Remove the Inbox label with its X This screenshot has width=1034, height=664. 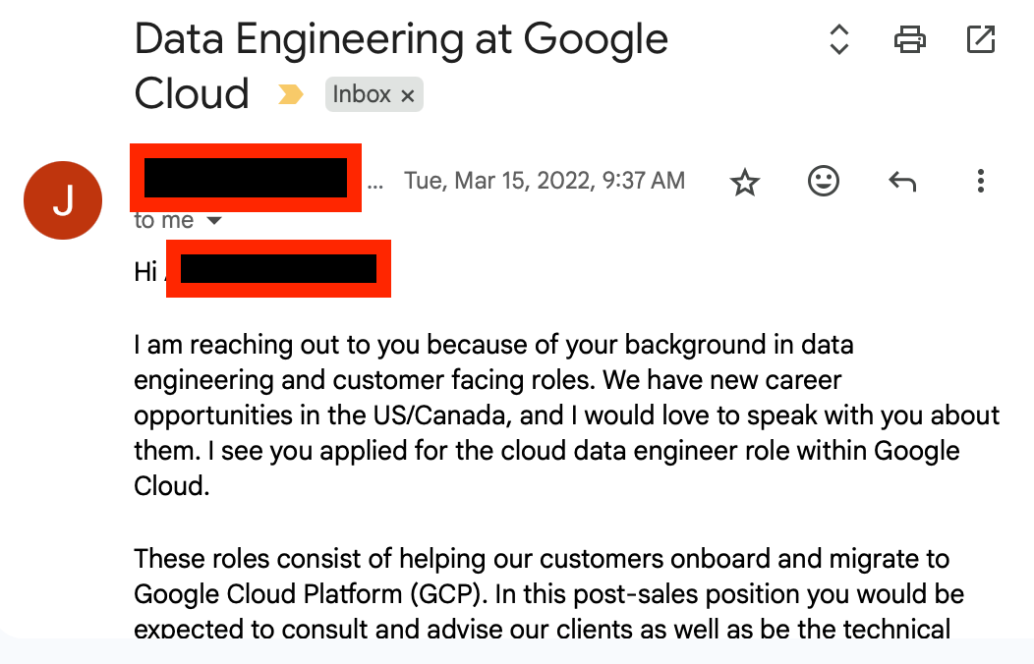click(408, 95)
